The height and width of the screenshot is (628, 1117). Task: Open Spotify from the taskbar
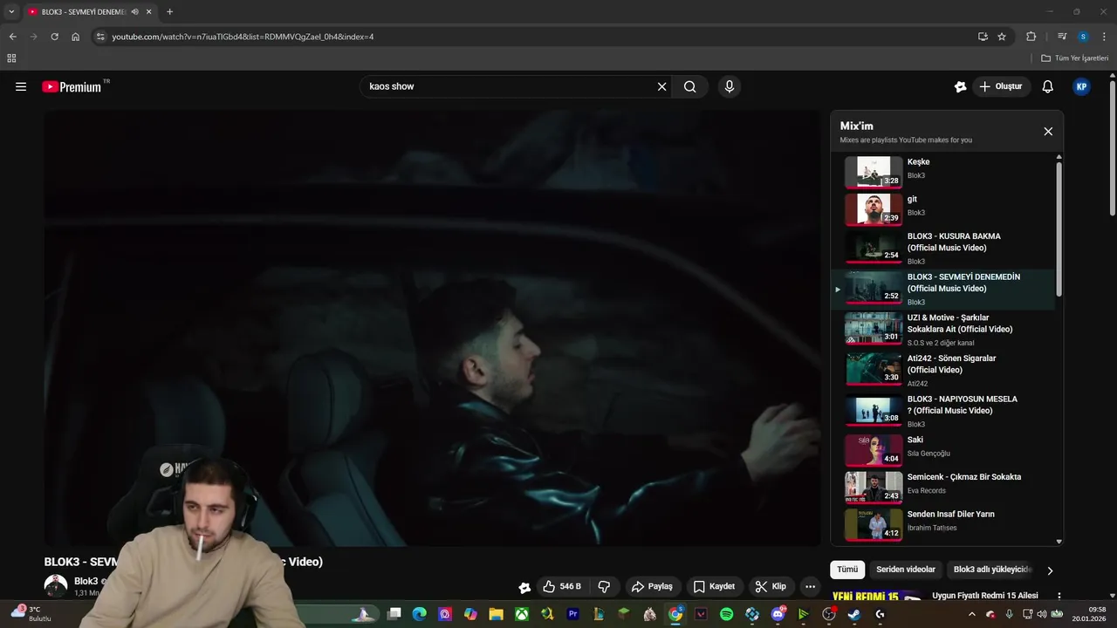tap(727, 614)
